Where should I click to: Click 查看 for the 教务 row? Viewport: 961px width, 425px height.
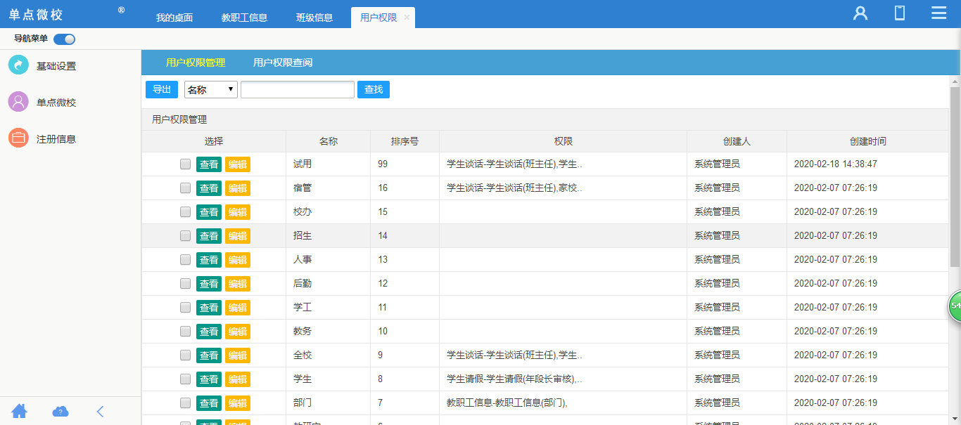pyautogui.click(x=209, y=332)
